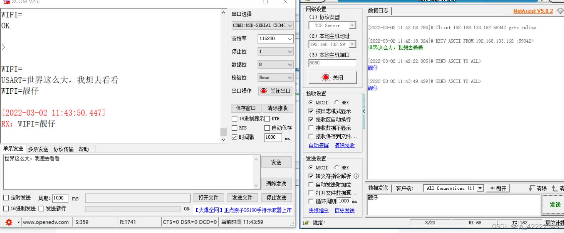Click 保存窗口 button
Screen dimensions: 564x233
coord(246,108)
